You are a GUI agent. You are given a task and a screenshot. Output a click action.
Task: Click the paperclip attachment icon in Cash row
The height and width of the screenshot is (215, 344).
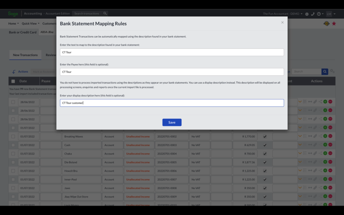pyautogui.click(x=315, y=145)
